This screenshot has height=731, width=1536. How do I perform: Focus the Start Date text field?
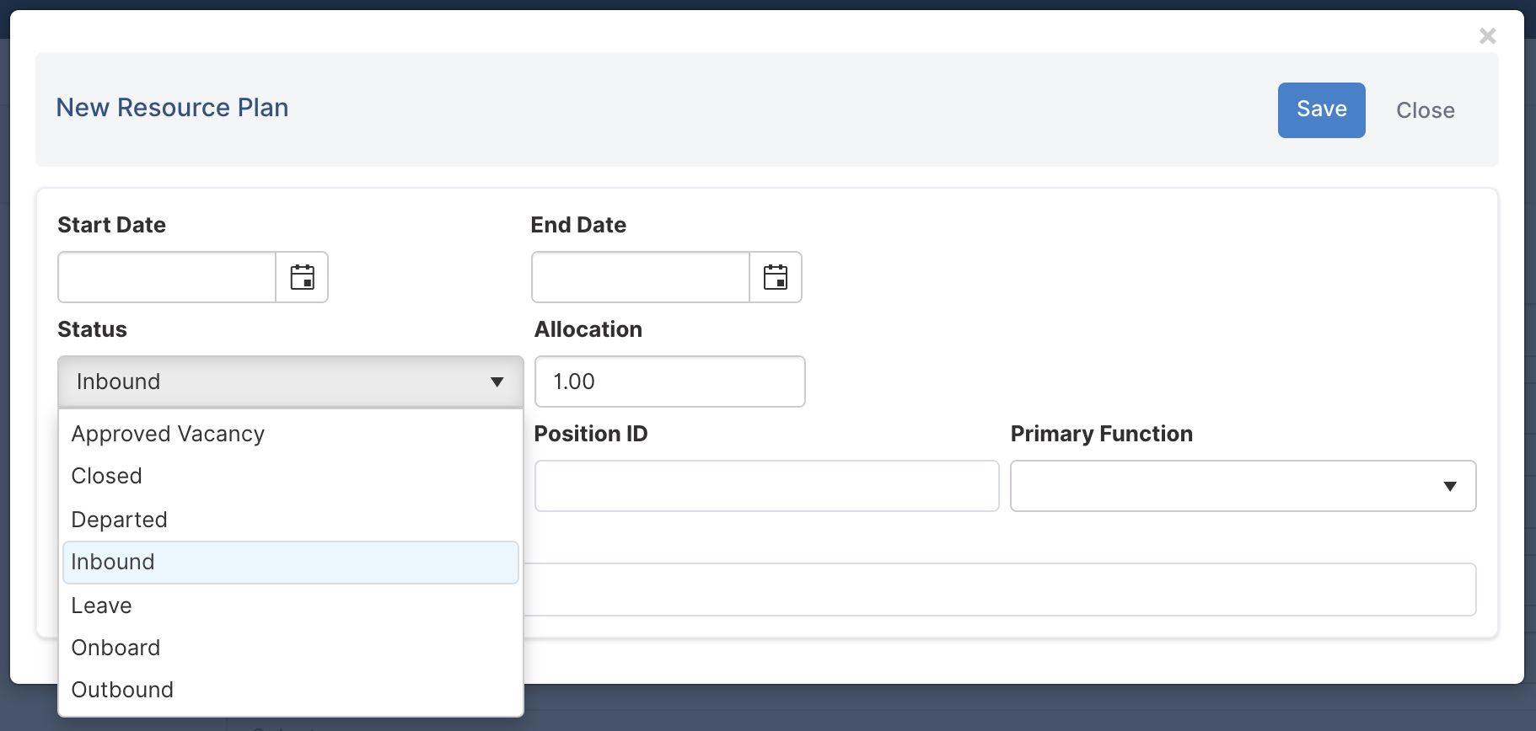(x=167, y=277)
